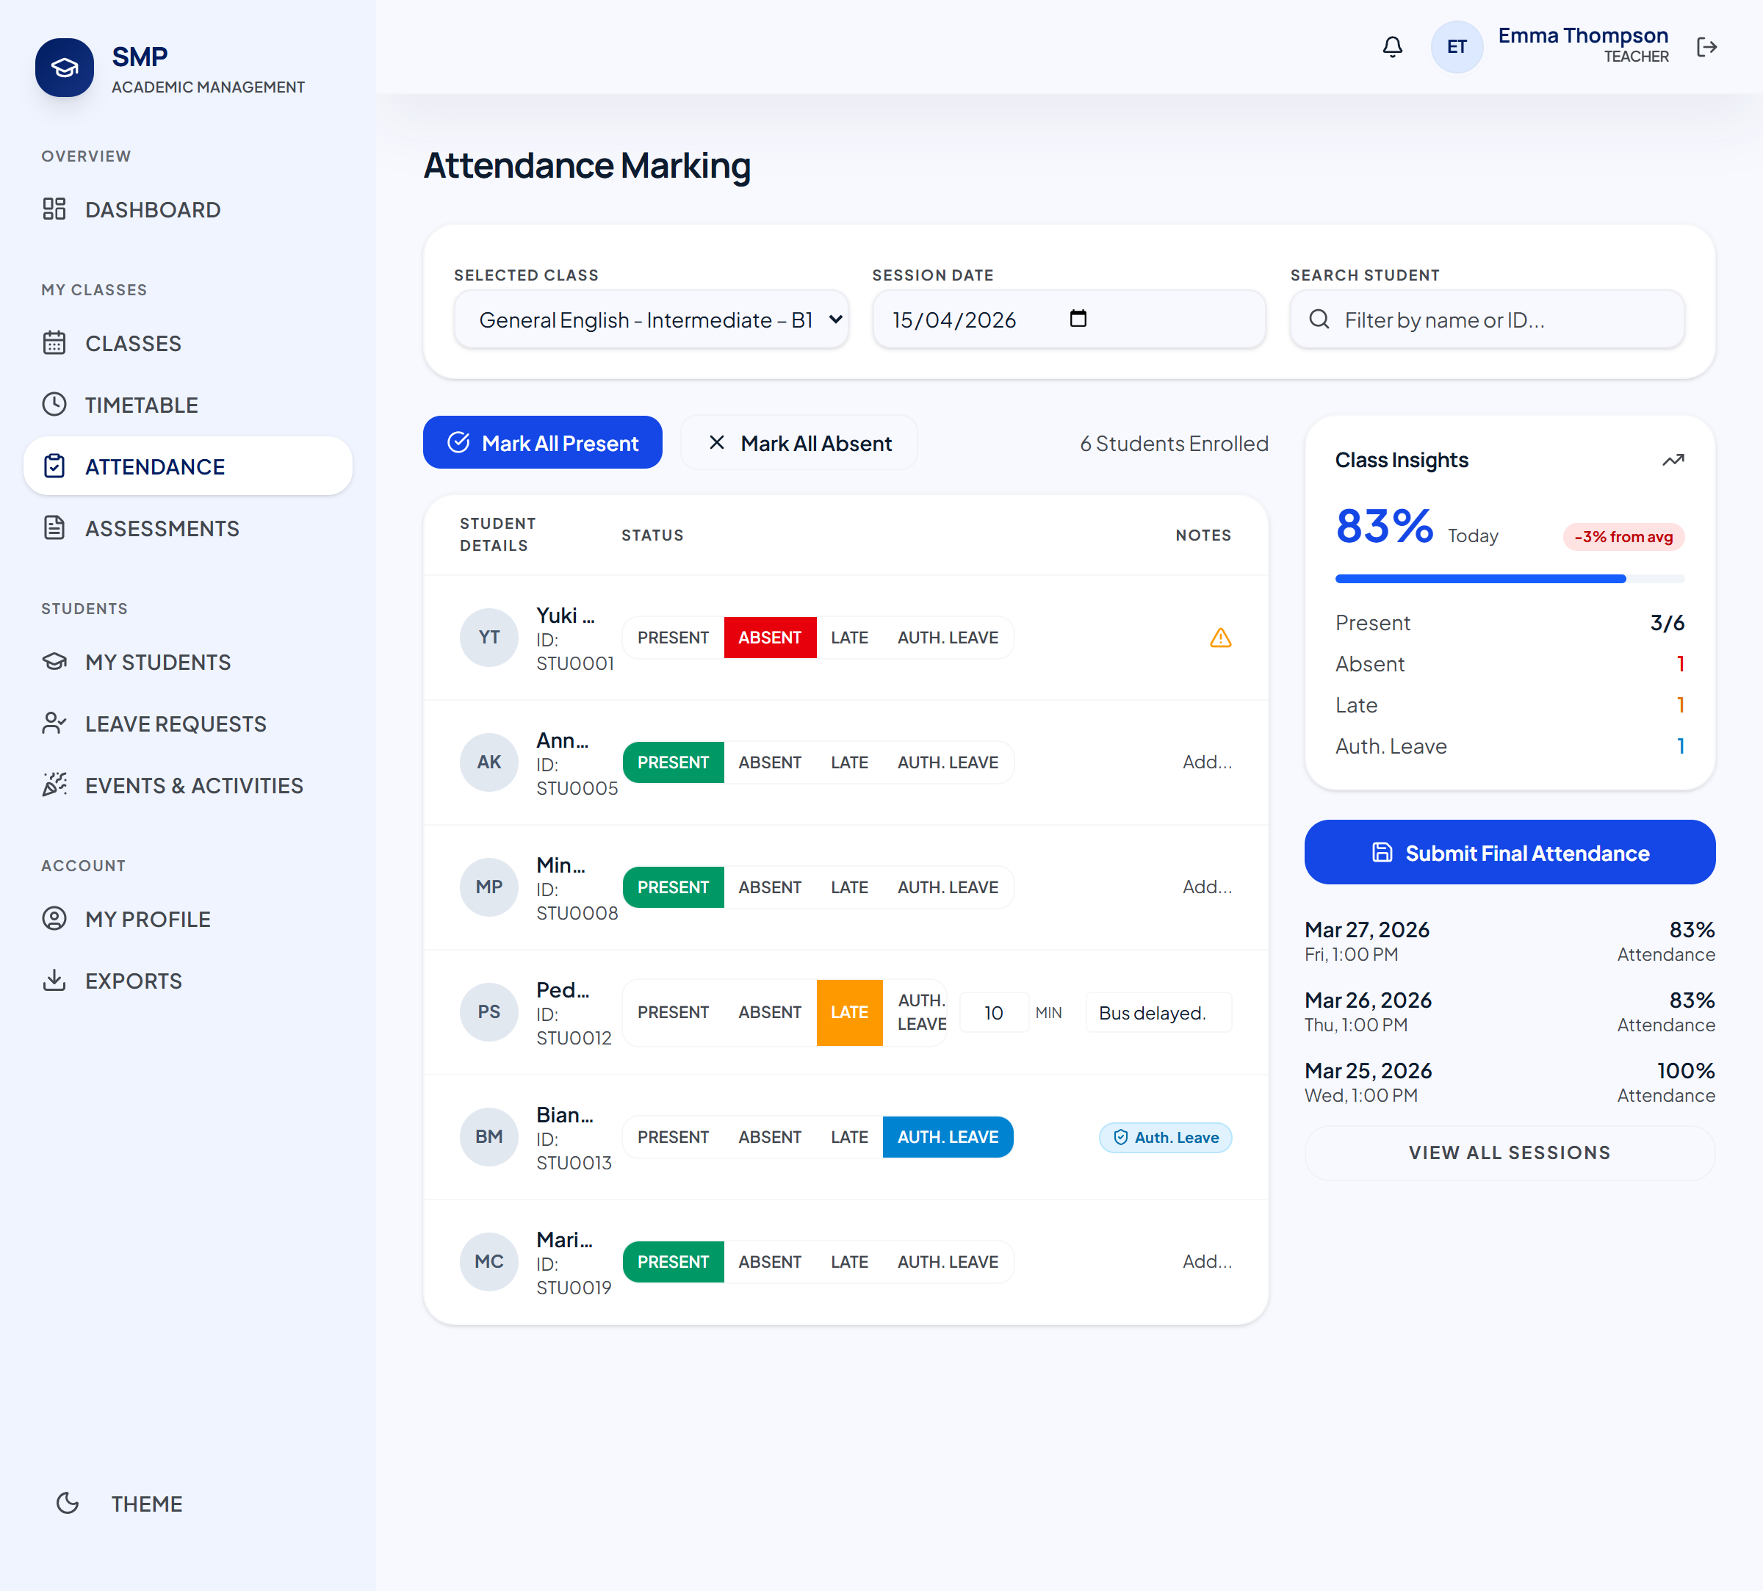This screenshot has height=1591, width=1763.
Task: Go to My Profile
Action: 188,919
